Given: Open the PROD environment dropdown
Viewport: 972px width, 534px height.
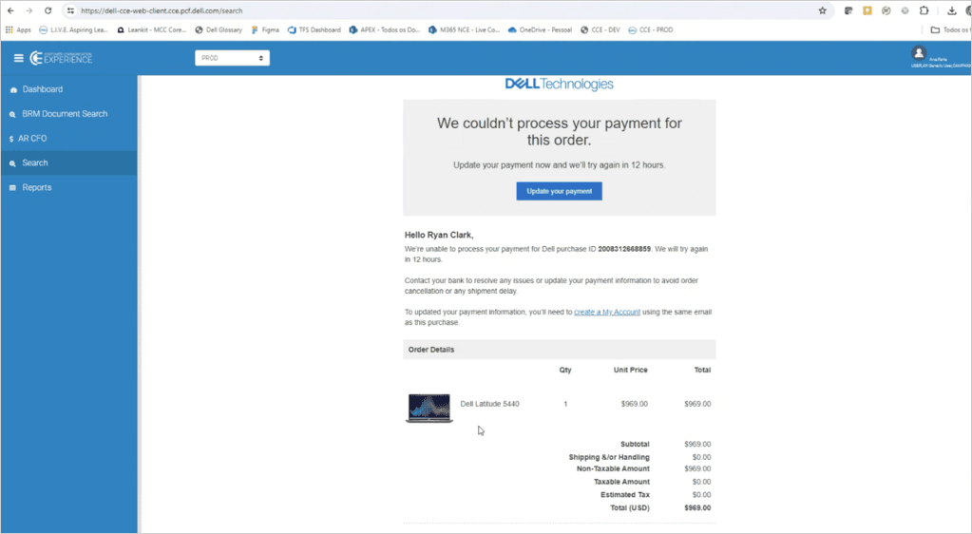Looking at the screenshot, I should (x=232, y=58).
